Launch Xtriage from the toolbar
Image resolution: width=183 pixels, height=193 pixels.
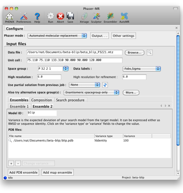tap(84, 17)
